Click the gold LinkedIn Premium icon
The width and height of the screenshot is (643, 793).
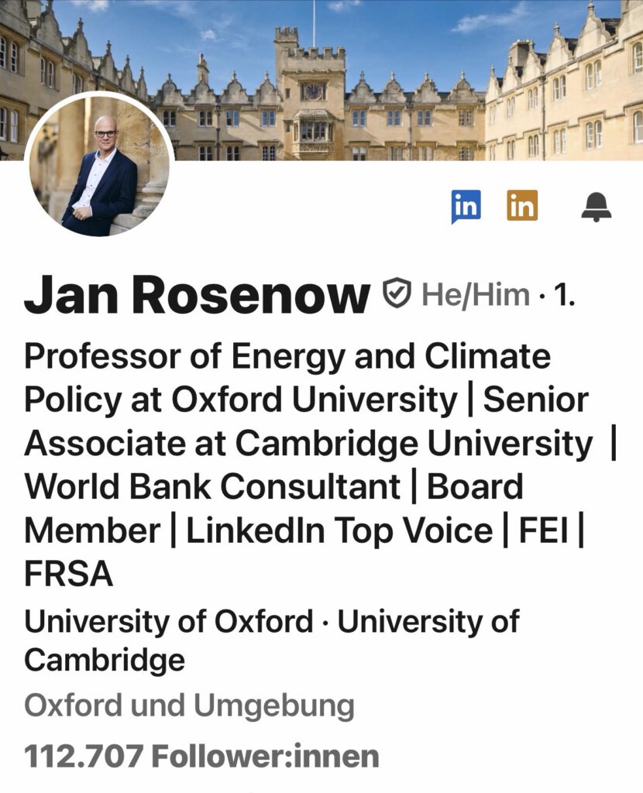(x=522, y=206)
